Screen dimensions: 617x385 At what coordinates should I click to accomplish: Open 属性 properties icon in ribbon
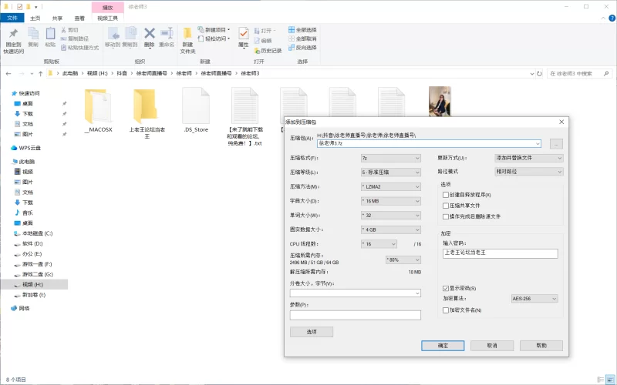[244, 34]
